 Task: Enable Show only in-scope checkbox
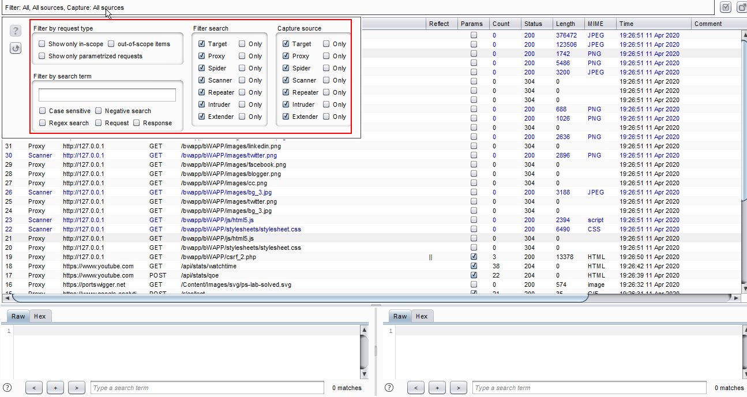click(x=42, y=44)
